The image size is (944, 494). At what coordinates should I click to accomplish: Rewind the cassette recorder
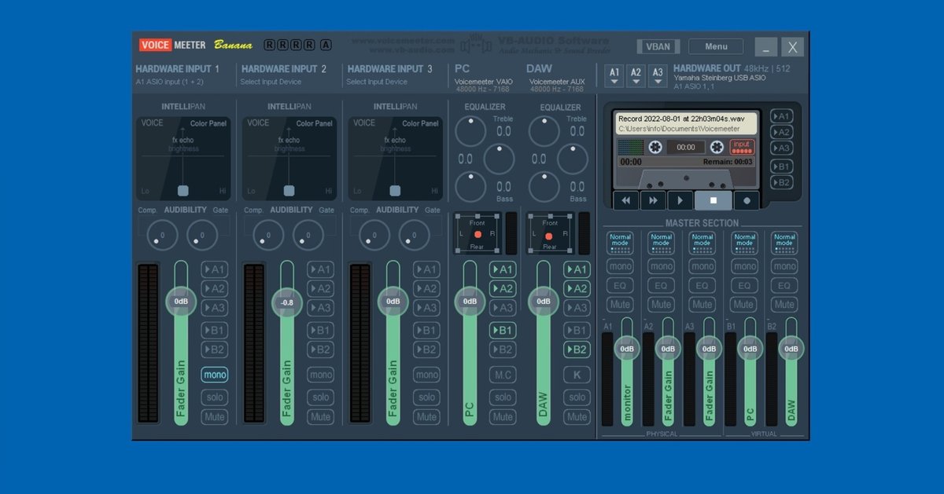click(x=626, y=200)
